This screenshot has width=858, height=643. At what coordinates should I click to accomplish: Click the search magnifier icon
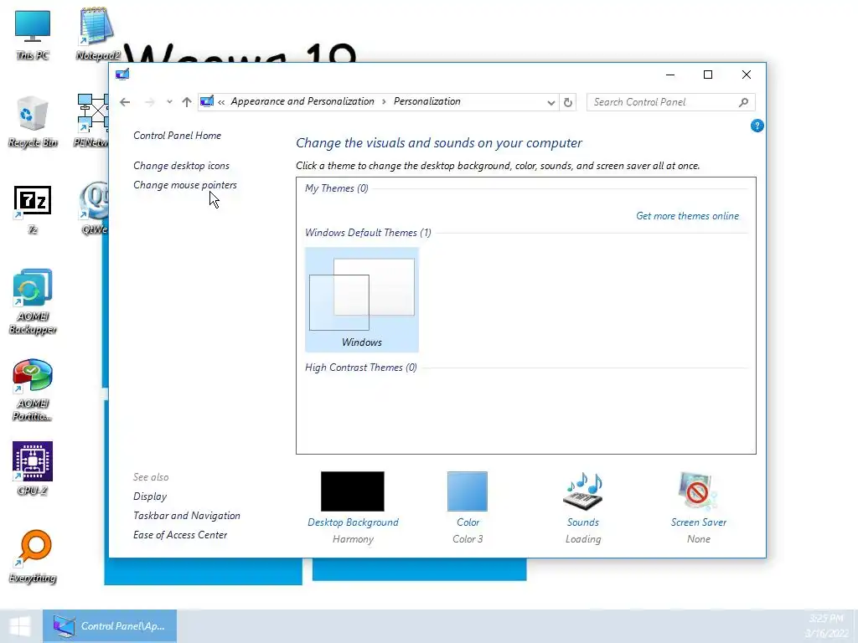(x=743, y=102)
